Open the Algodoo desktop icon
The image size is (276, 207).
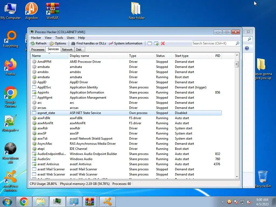(x=31, y=11)
